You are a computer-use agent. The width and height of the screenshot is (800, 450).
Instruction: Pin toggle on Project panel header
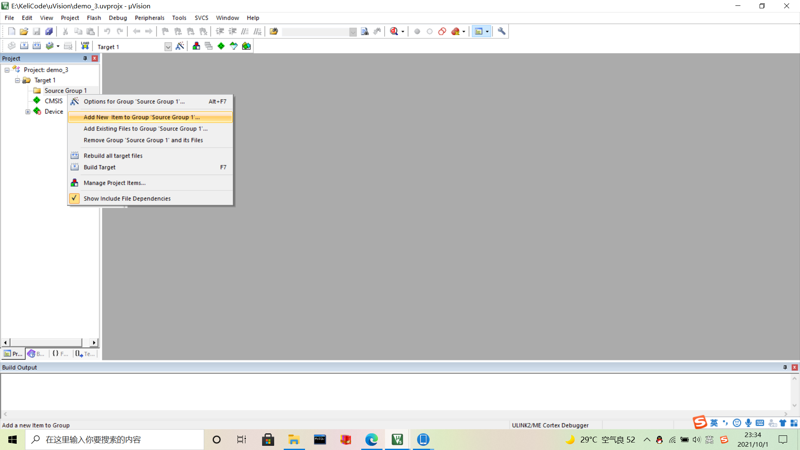pos(85,58)
